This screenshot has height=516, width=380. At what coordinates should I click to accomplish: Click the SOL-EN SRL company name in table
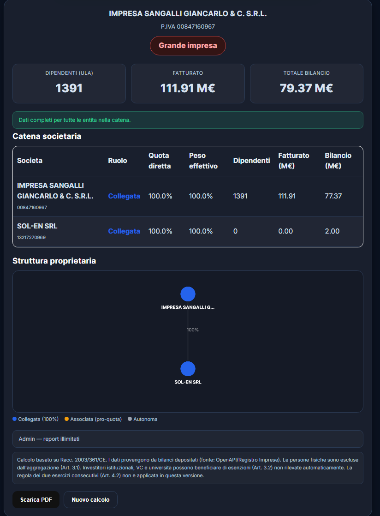[37, 226]
